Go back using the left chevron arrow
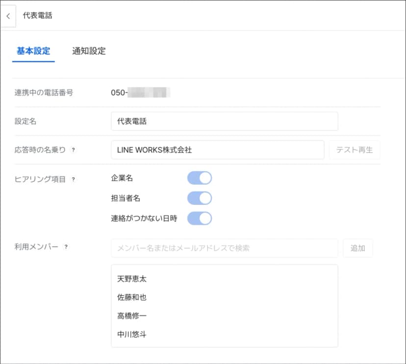Screen dimensions: 406x364 (8, 16)
